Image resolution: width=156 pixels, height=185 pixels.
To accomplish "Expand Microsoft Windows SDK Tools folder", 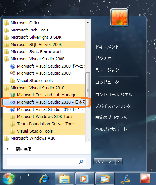I will [44, 117].
